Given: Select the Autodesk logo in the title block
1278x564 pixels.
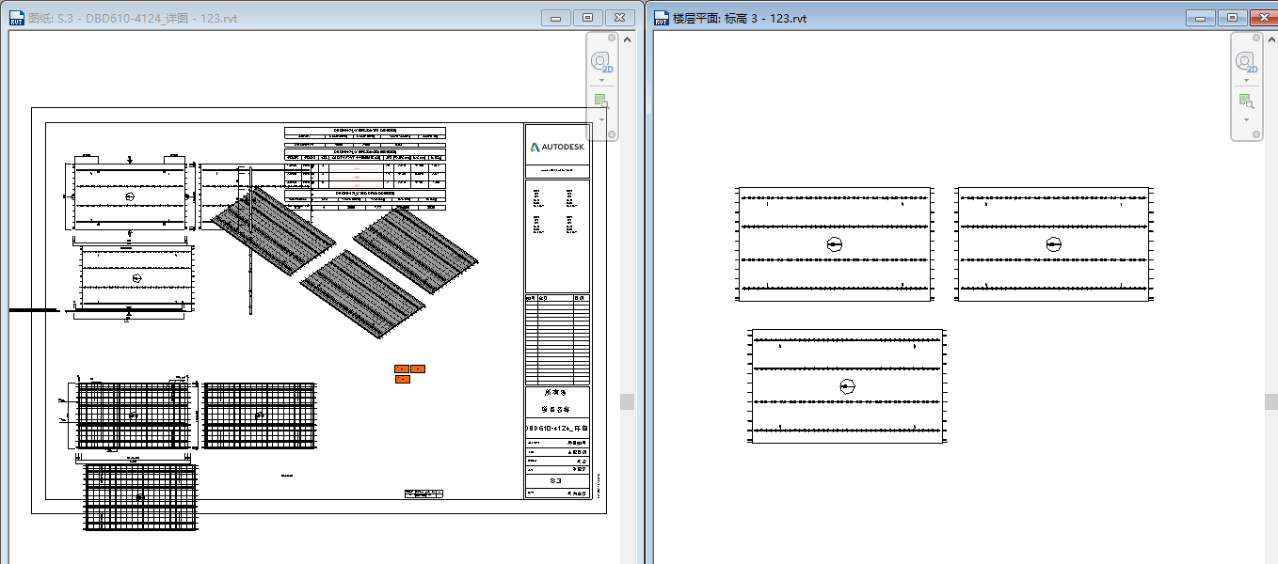Looking at the screenshot, I should (557, 147).
